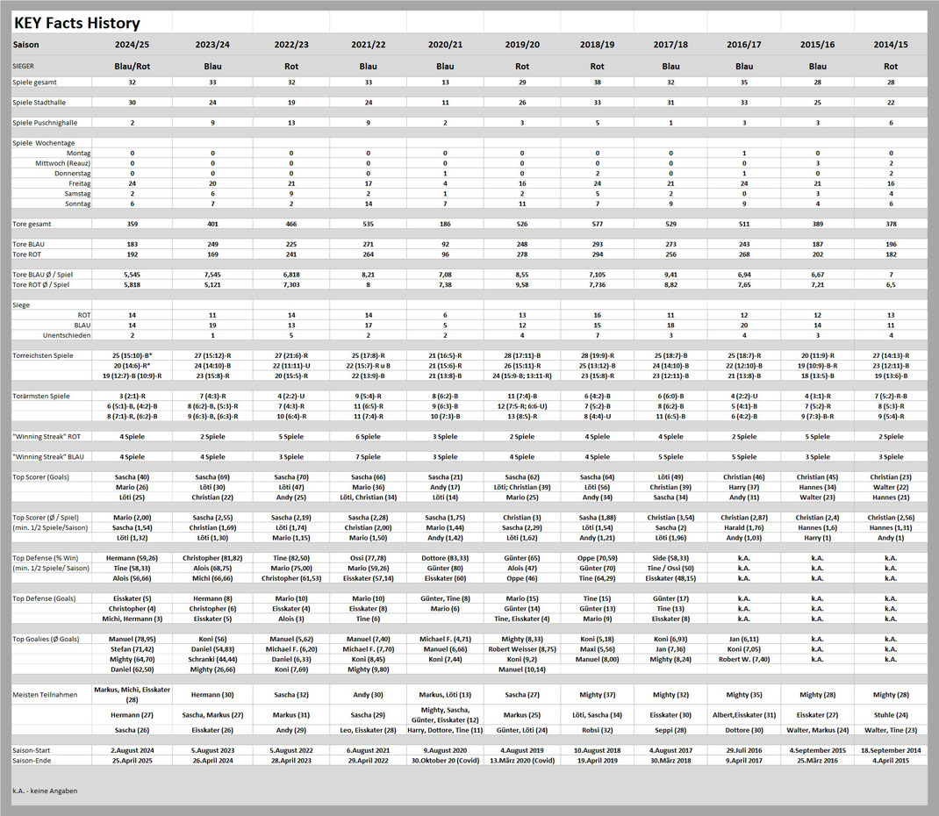The image size is (939, 816).
Task: Select the 'Spiele Puschnighalle' row label
Action: (x=45, y=123)
